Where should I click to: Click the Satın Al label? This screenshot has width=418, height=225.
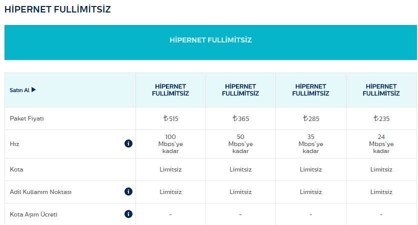pos(19,90)
